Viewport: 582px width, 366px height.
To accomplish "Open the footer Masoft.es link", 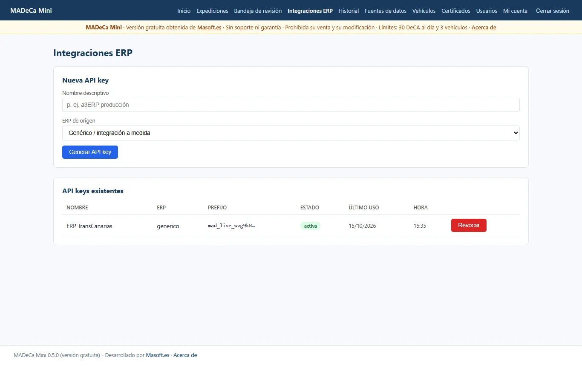I will [158, 355].
